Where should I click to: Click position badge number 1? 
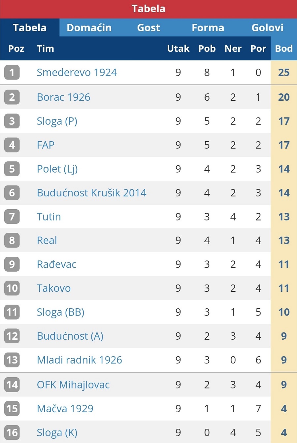click(x=12, y=72)
